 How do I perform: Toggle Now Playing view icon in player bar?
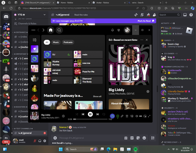[x=118, y=116]
